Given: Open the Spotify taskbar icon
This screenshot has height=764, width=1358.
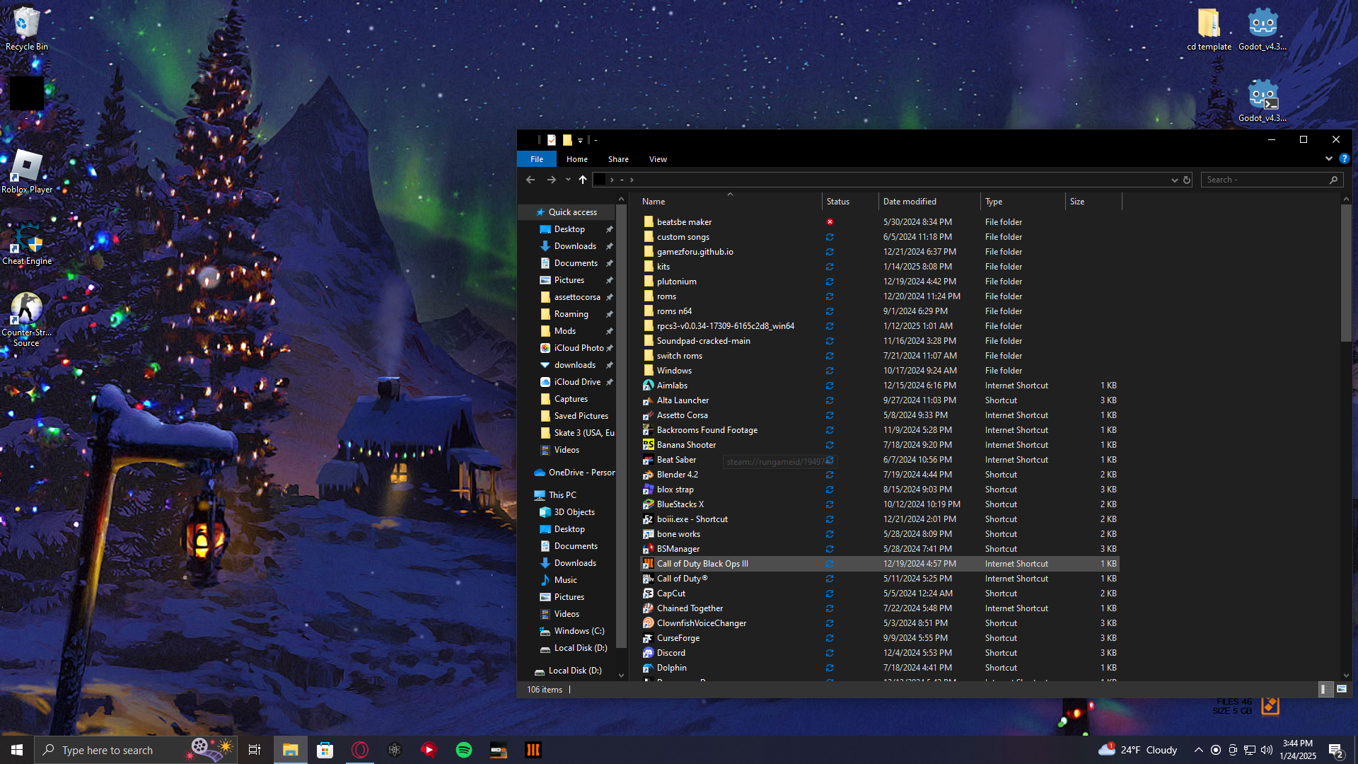Looking at the screenshot, I should point(464,750).
